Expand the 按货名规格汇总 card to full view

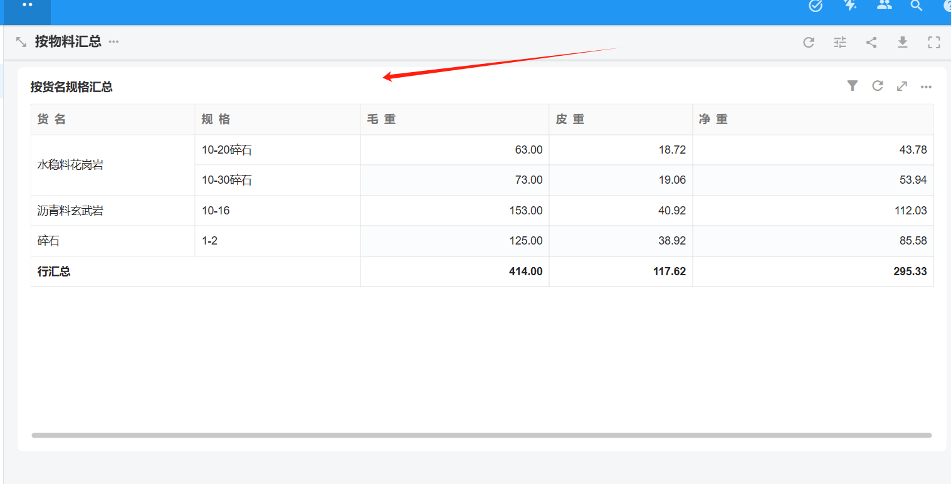click(902, 86)
